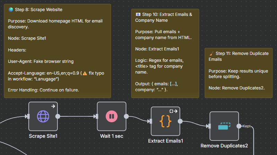Select the Wait 1 sec pause node

(112, 116)
